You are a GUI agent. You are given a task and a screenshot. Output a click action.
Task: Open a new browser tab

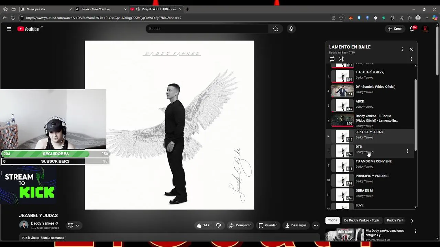coord(188,9)
